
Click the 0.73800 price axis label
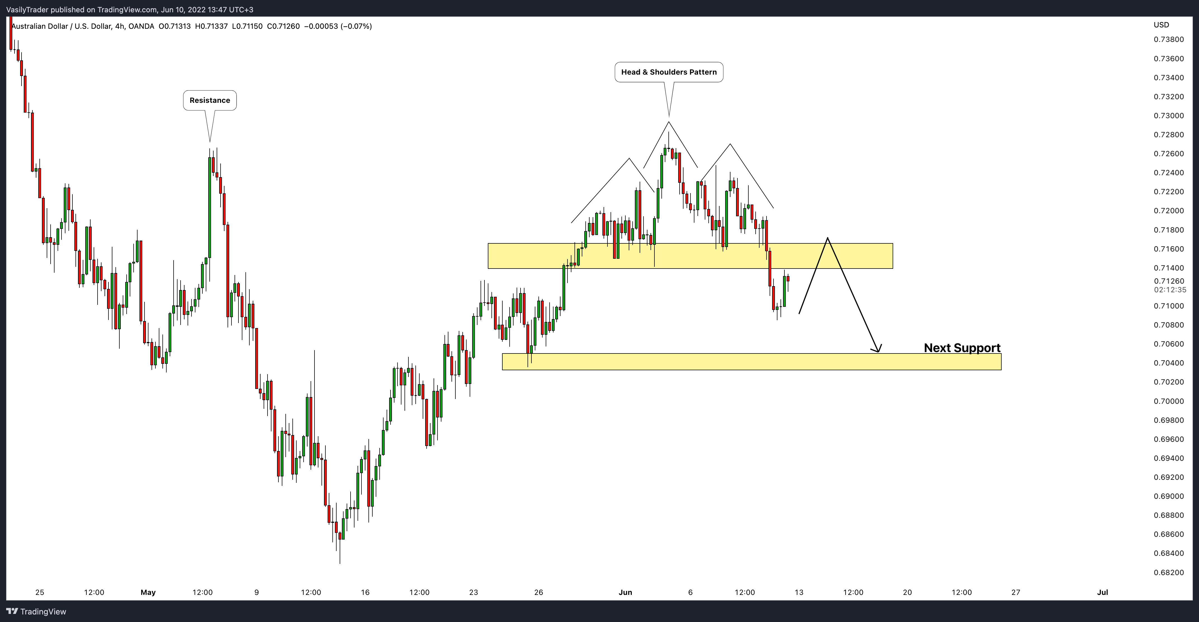click(1169, 40)
